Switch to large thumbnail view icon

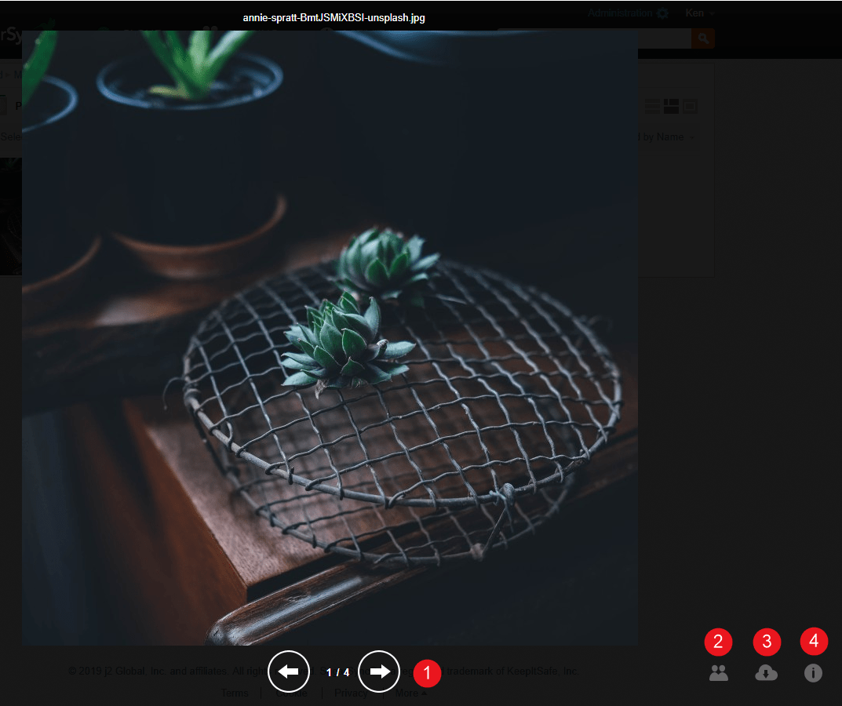tap(690, 106)
